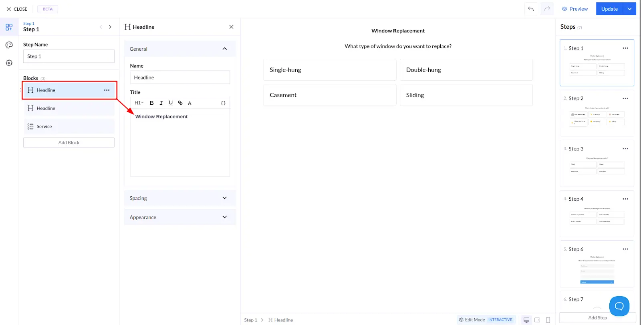Click the Preview button
641x325 pixels.
tap(574, 9)
